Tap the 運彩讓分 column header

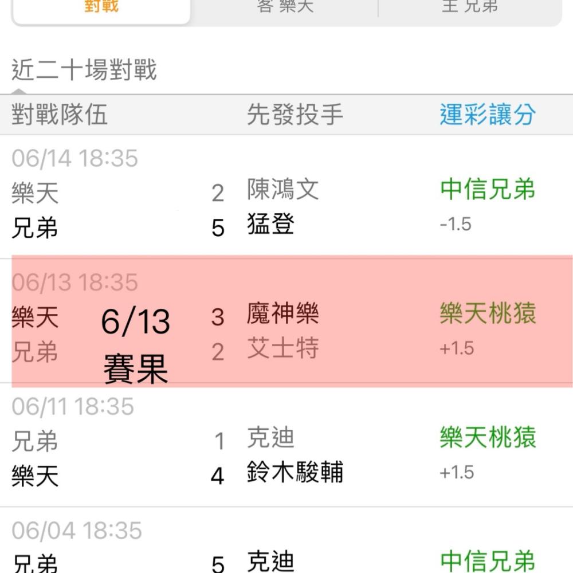pyautogui.click(x=488, y=115)
